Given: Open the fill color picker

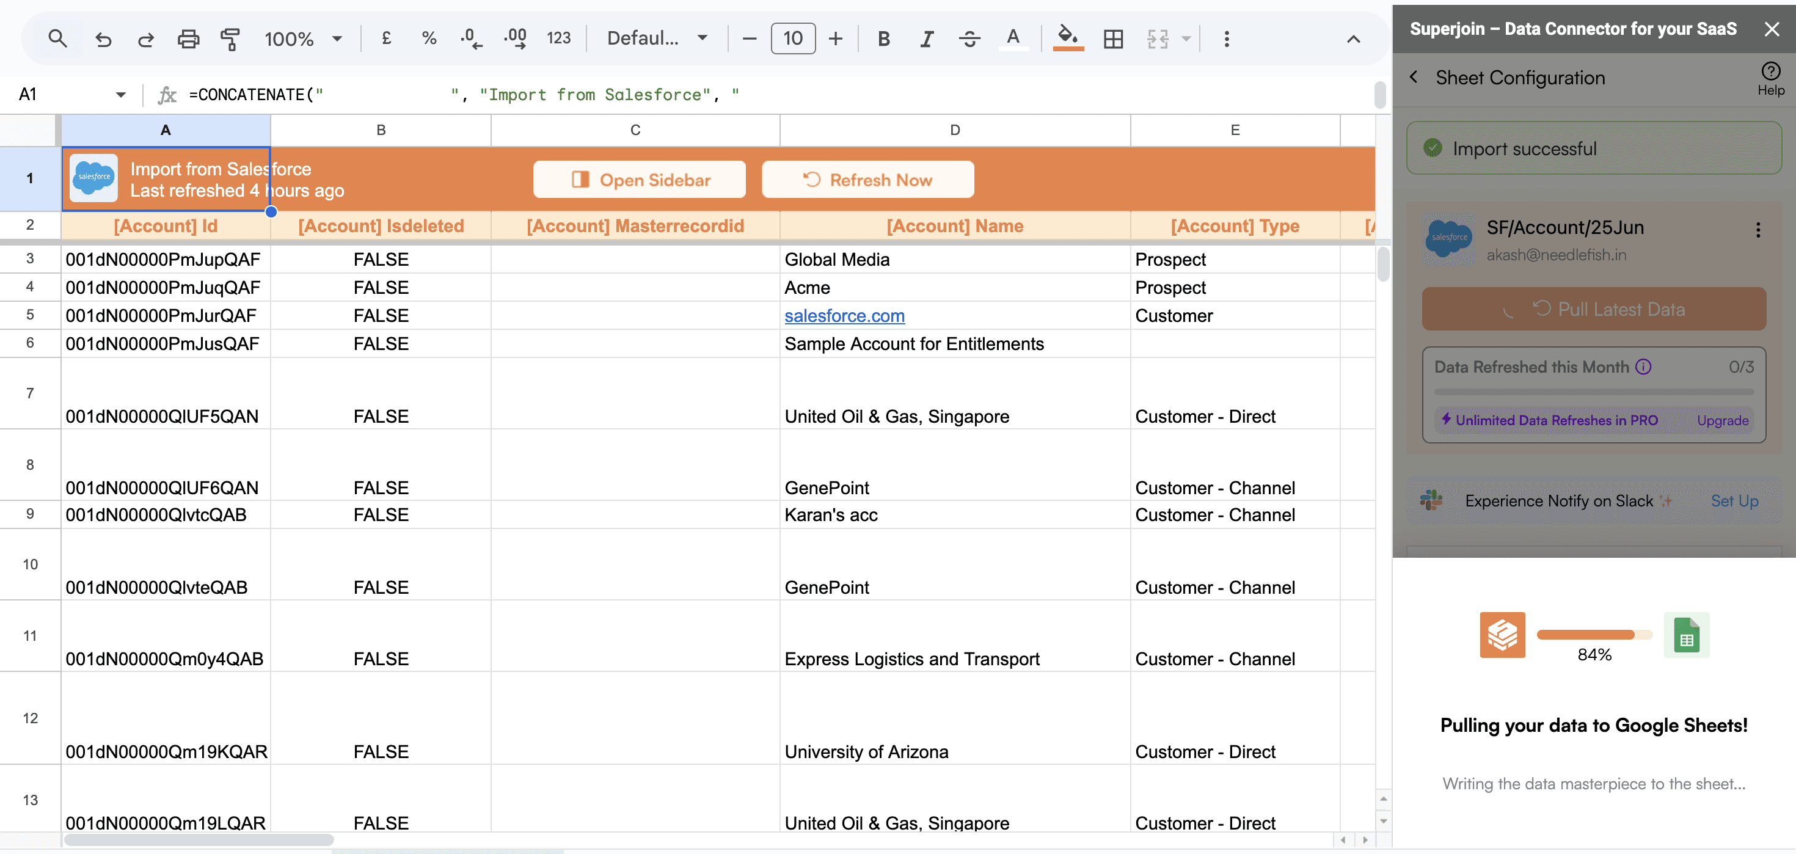Looking at the screenshot, I should [1068, 38].
